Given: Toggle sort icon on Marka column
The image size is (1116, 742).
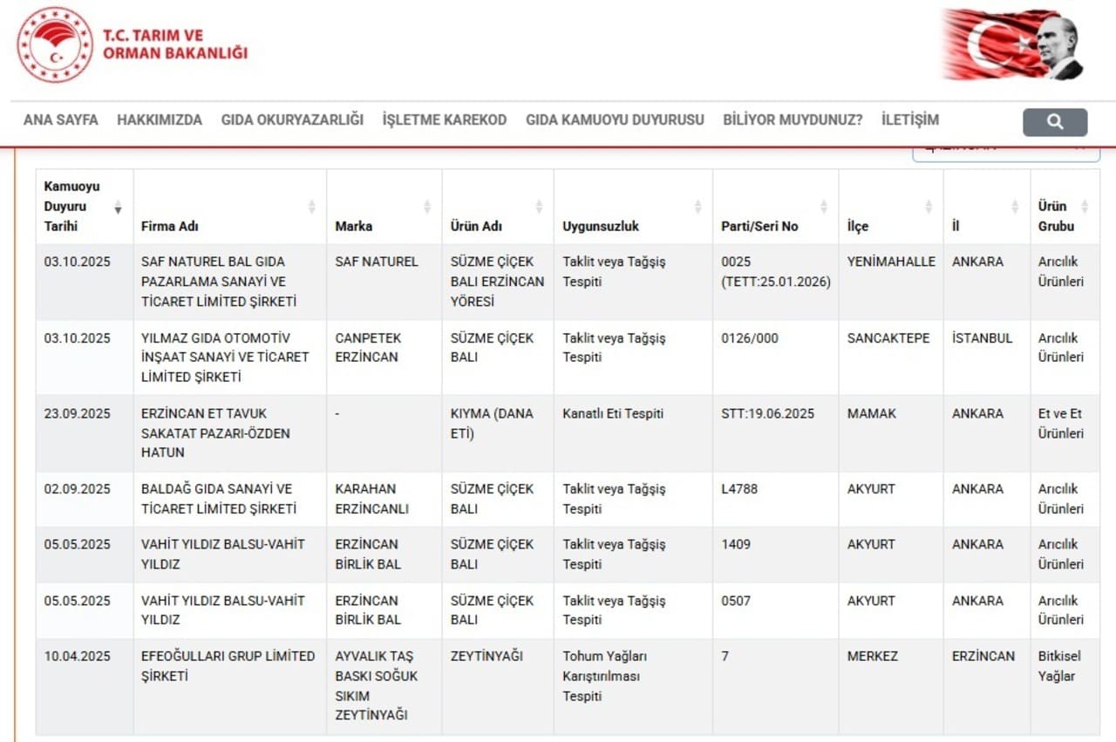Looking at the screenshot, I should coord(427,208).
